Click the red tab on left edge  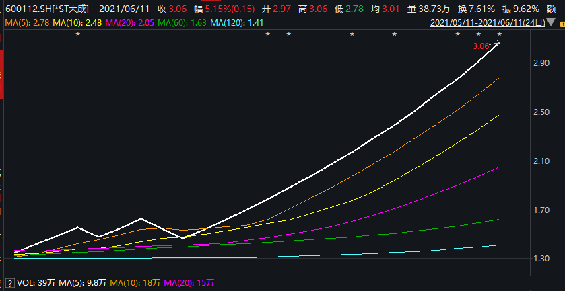pos(1,47)
